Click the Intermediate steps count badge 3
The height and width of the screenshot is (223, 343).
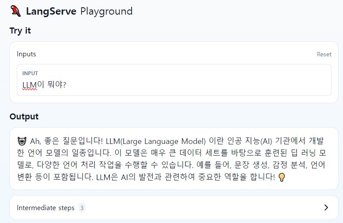(x=82, y=208)
